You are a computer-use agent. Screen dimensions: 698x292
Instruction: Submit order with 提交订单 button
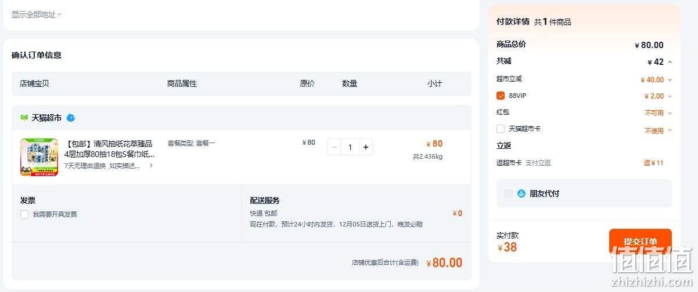click(x=641, y=242)
